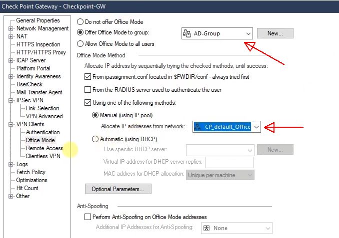The image size is (339, 238).
Task: Expand the Other tree node
Action: coord(10,196)
